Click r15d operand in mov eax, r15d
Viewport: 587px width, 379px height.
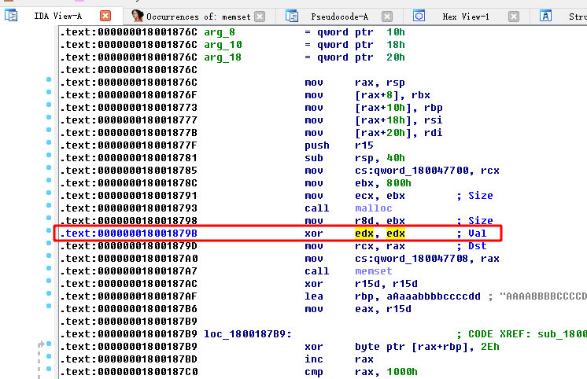(x=399, y=309)
